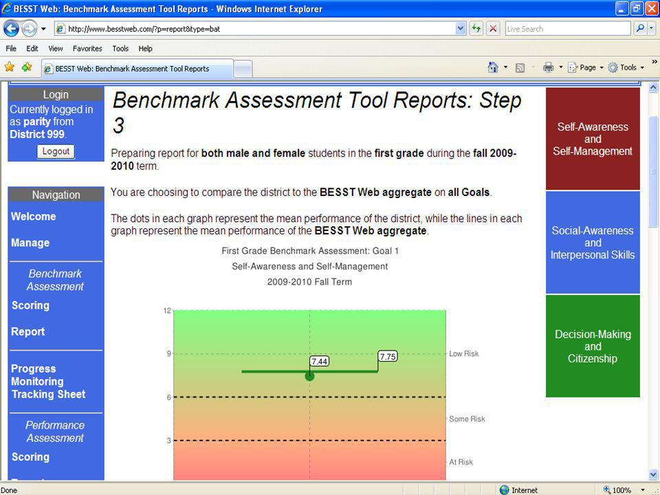
Task: Click the Internet zone globe in status bar
Action: click(x=504, y=490)
